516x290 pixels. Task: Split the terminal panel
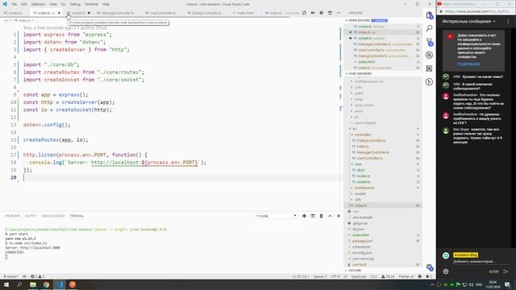tap(313, 216)
